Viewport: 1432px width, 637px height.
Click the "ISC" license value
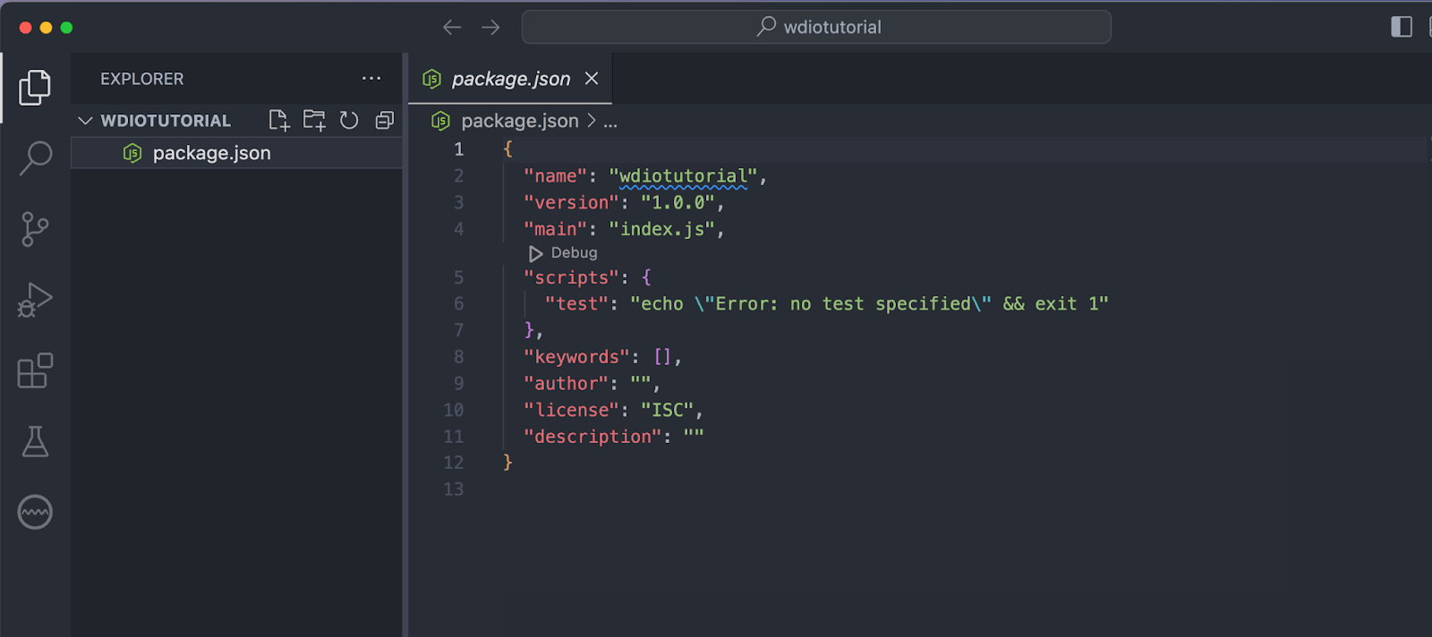click(x=668, y=410)
